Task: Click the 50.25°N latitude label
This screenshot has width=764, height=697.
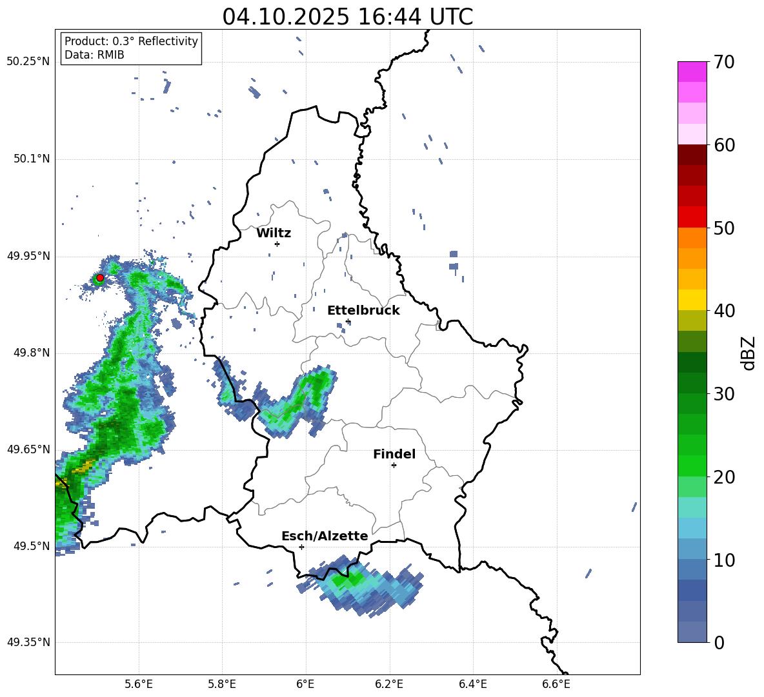Action: 28,62
